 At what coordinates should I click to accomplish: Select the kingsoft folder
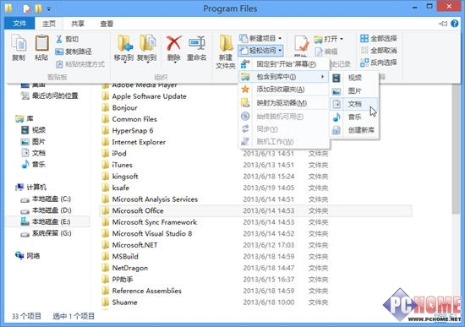tap(120, 177)
